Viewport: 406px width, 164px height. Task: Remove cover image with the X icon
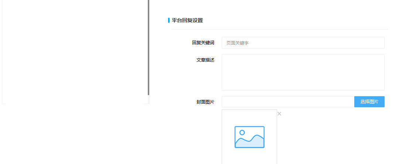(279, 114)
